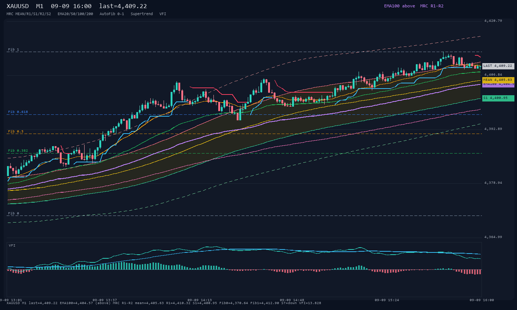
Task: Click the 09-09 15:24 time axis label
Action: pos(387,300)
